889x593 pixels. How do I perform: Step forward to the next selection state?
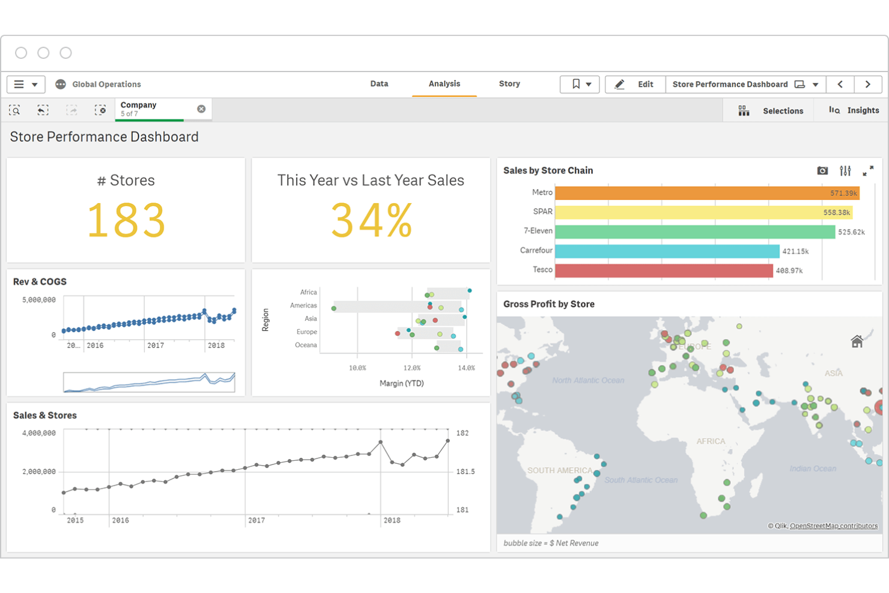click(x=71, y=110)
